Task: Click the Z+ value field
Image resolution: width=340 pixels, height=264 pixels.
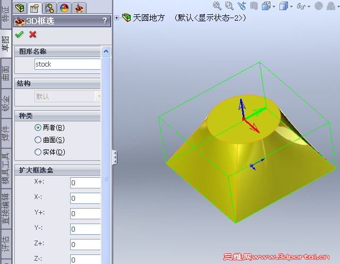Action: click(85, 244)
